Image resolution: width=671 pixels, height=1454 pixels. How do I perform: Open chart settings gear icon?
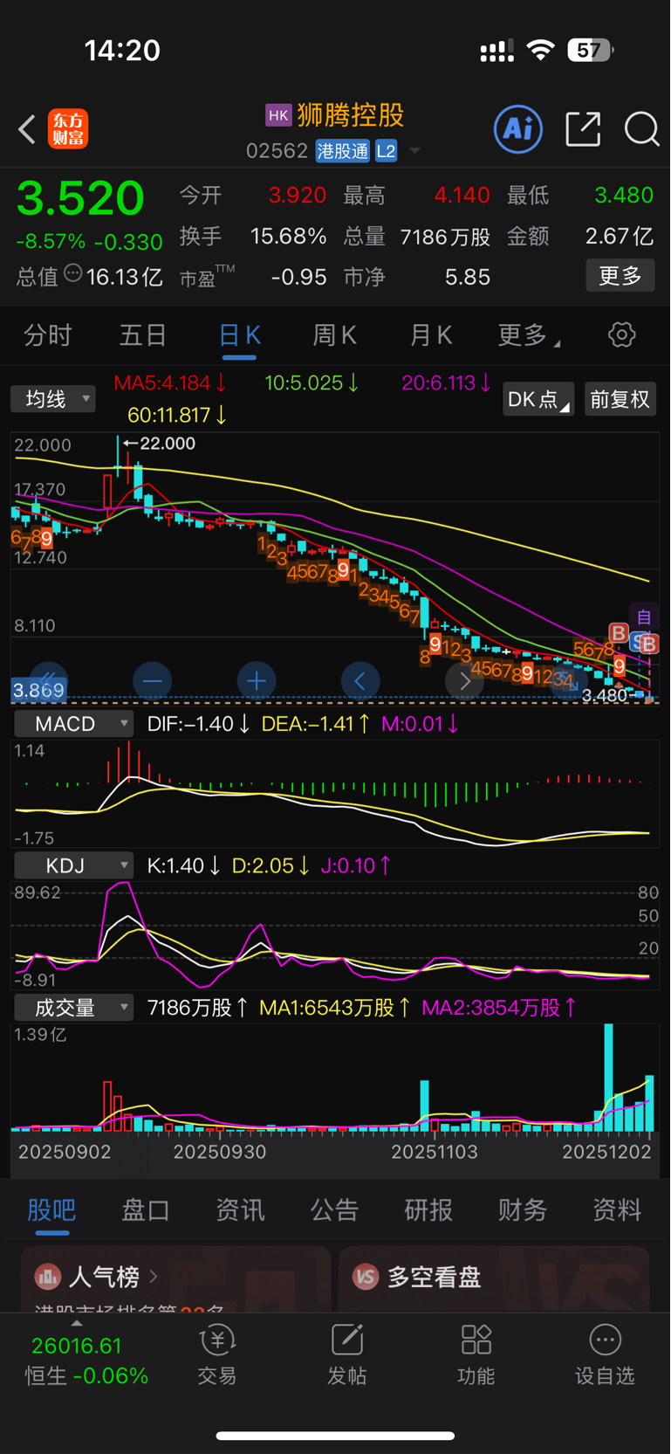click(x=622, y=334)
